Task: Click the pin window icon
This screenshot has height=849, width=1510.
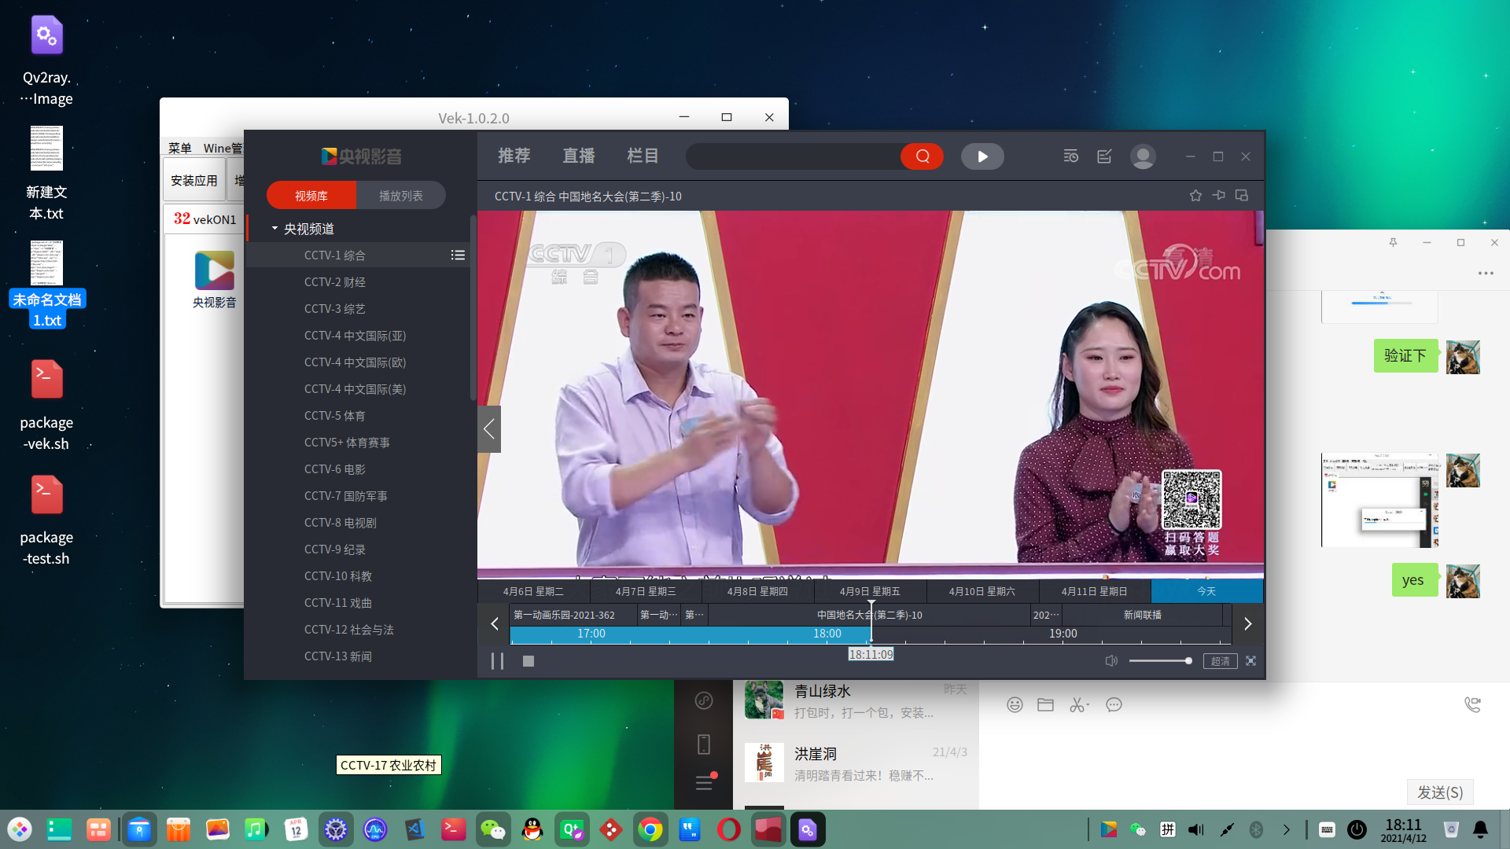Action: tap(1218, 196)
